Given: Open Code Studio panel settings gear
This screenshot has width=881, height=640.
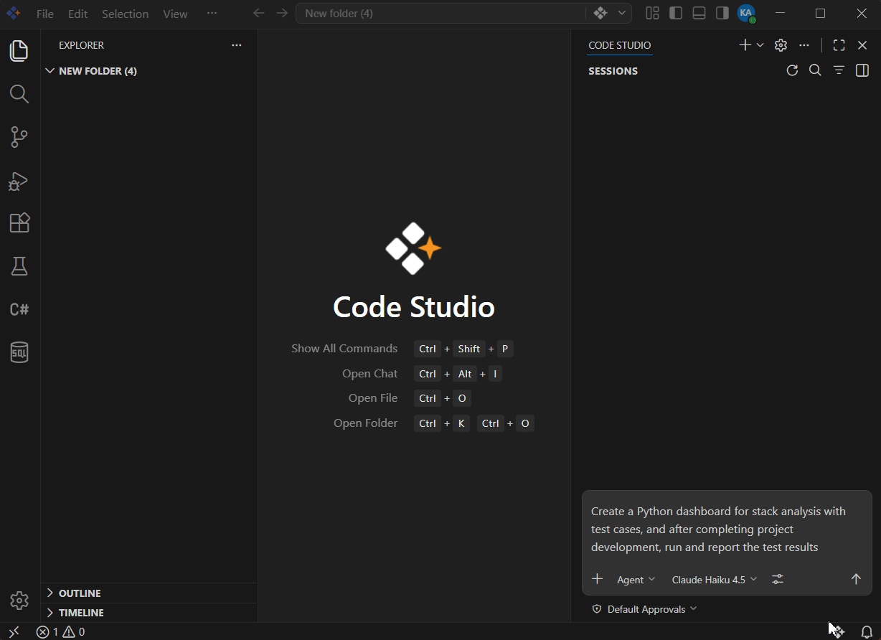Looking at the screenshot, I should [x=781, y=45].
